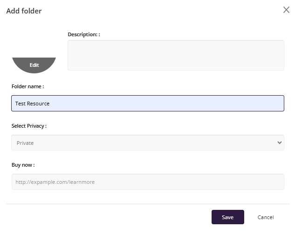This screenshot has height=234, width=295.
Task: Click the "Buy now :" label
Action: click(x=23, y=165)
